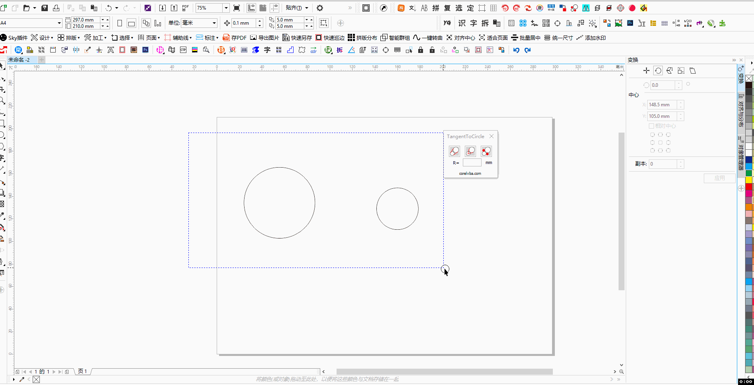
Task: Click the Export to PDF icon
Action: pyautogui.click(x=186, y=8)
